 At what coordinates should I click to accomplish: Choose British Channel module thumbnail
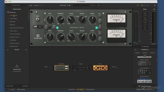tap(145, 63)
